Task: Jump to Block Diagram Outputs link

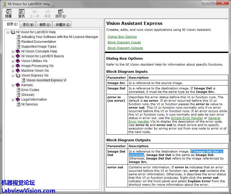Action: pyautogui.click(x=125, y=48)
